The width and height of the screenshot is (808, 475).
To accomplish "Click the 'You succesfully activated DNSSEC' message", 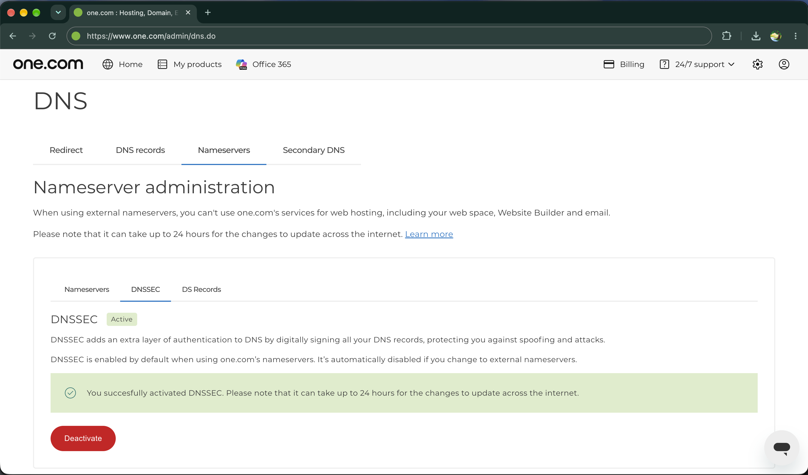I will click(333, 393).
